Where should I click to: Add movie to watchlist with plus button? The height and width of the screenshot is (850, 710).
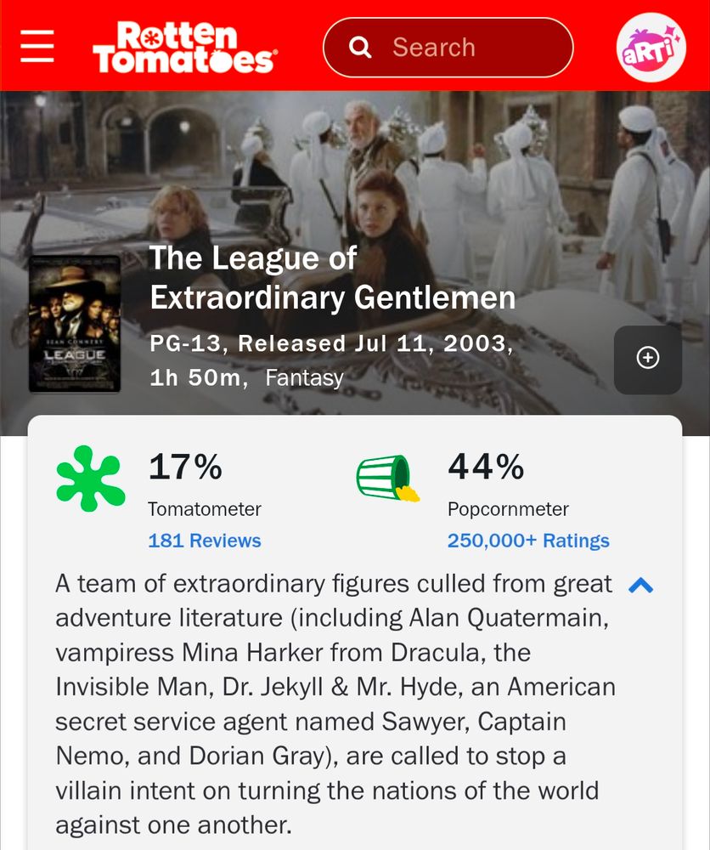pos(648,360)
